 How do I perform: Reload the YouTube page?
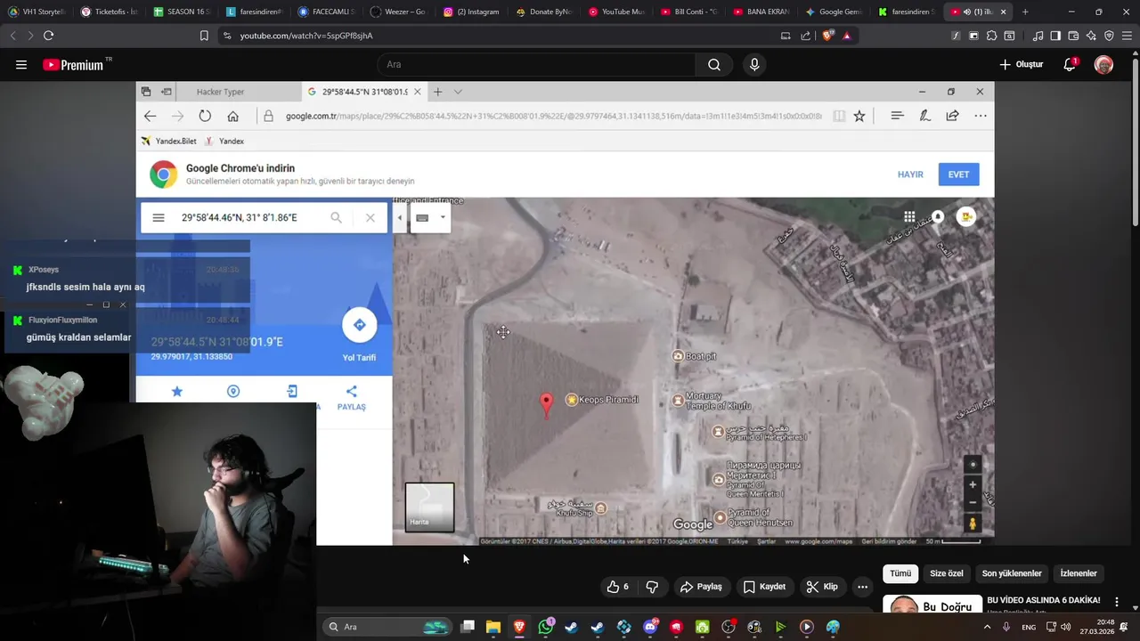tap(48, 36)
